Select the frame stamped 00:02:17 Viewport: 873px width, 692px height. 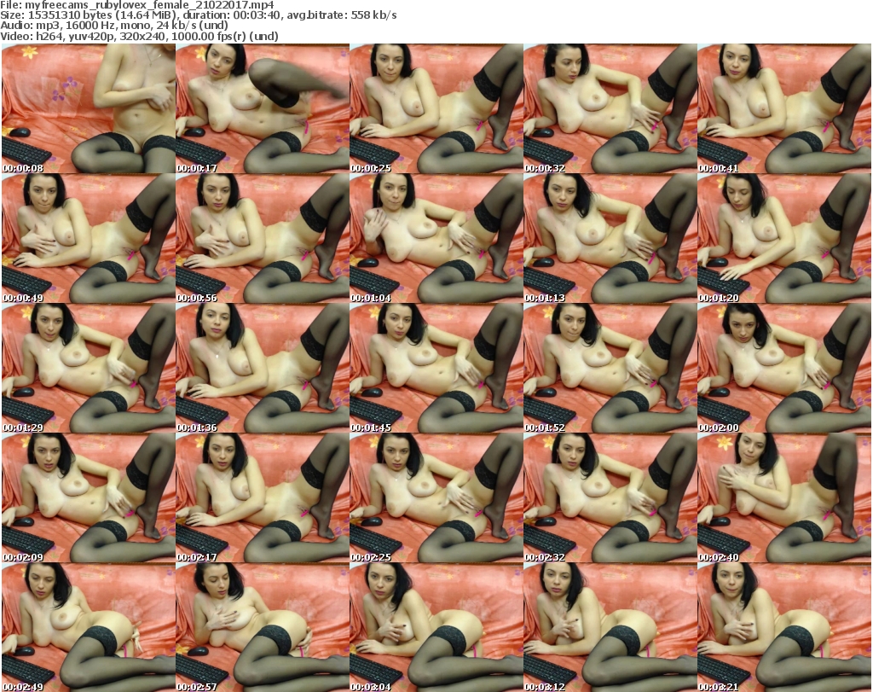(263, 498)
